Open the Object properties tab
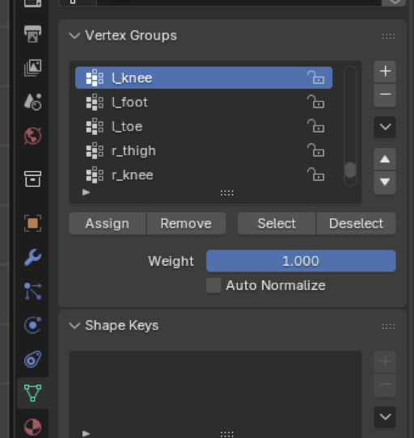Image resolution: width=414 pixels, height=438 pixels. (x=32, y=223)
